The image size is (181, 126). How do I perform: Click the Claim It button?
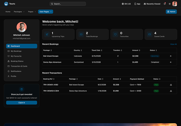pyautogui.click(x=22, y=103)
